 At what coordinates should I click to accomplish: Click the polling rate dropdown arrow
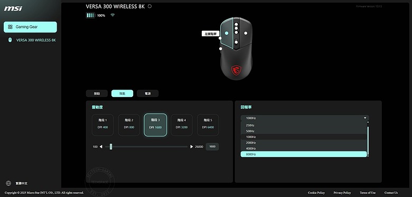365,118
